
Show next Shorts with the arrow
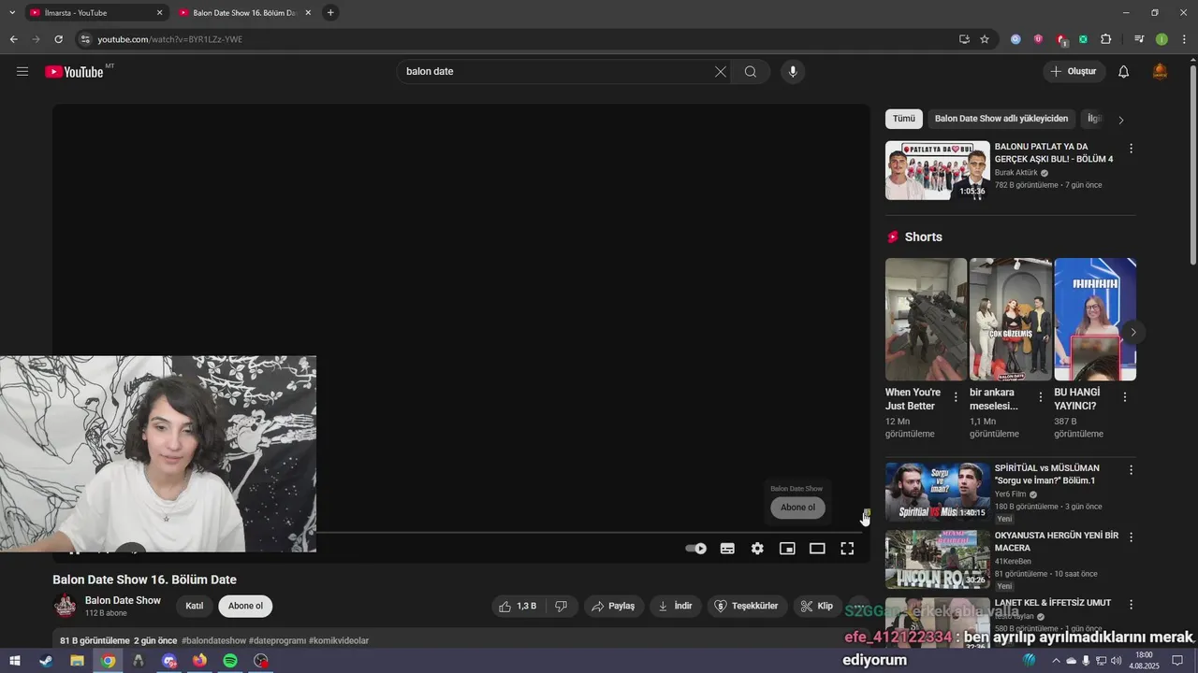(x=1133, y=332)
